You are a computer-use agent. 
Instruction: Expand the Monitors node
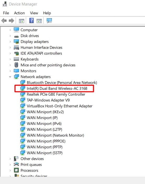point(10,71)
